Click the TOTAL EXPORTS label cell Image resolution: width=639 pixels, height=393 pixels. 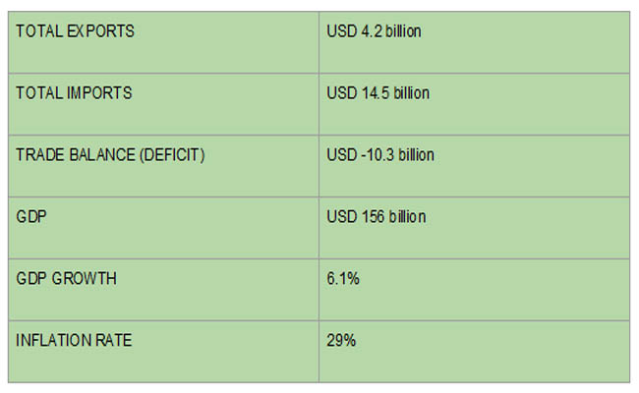tap(163, 43)
